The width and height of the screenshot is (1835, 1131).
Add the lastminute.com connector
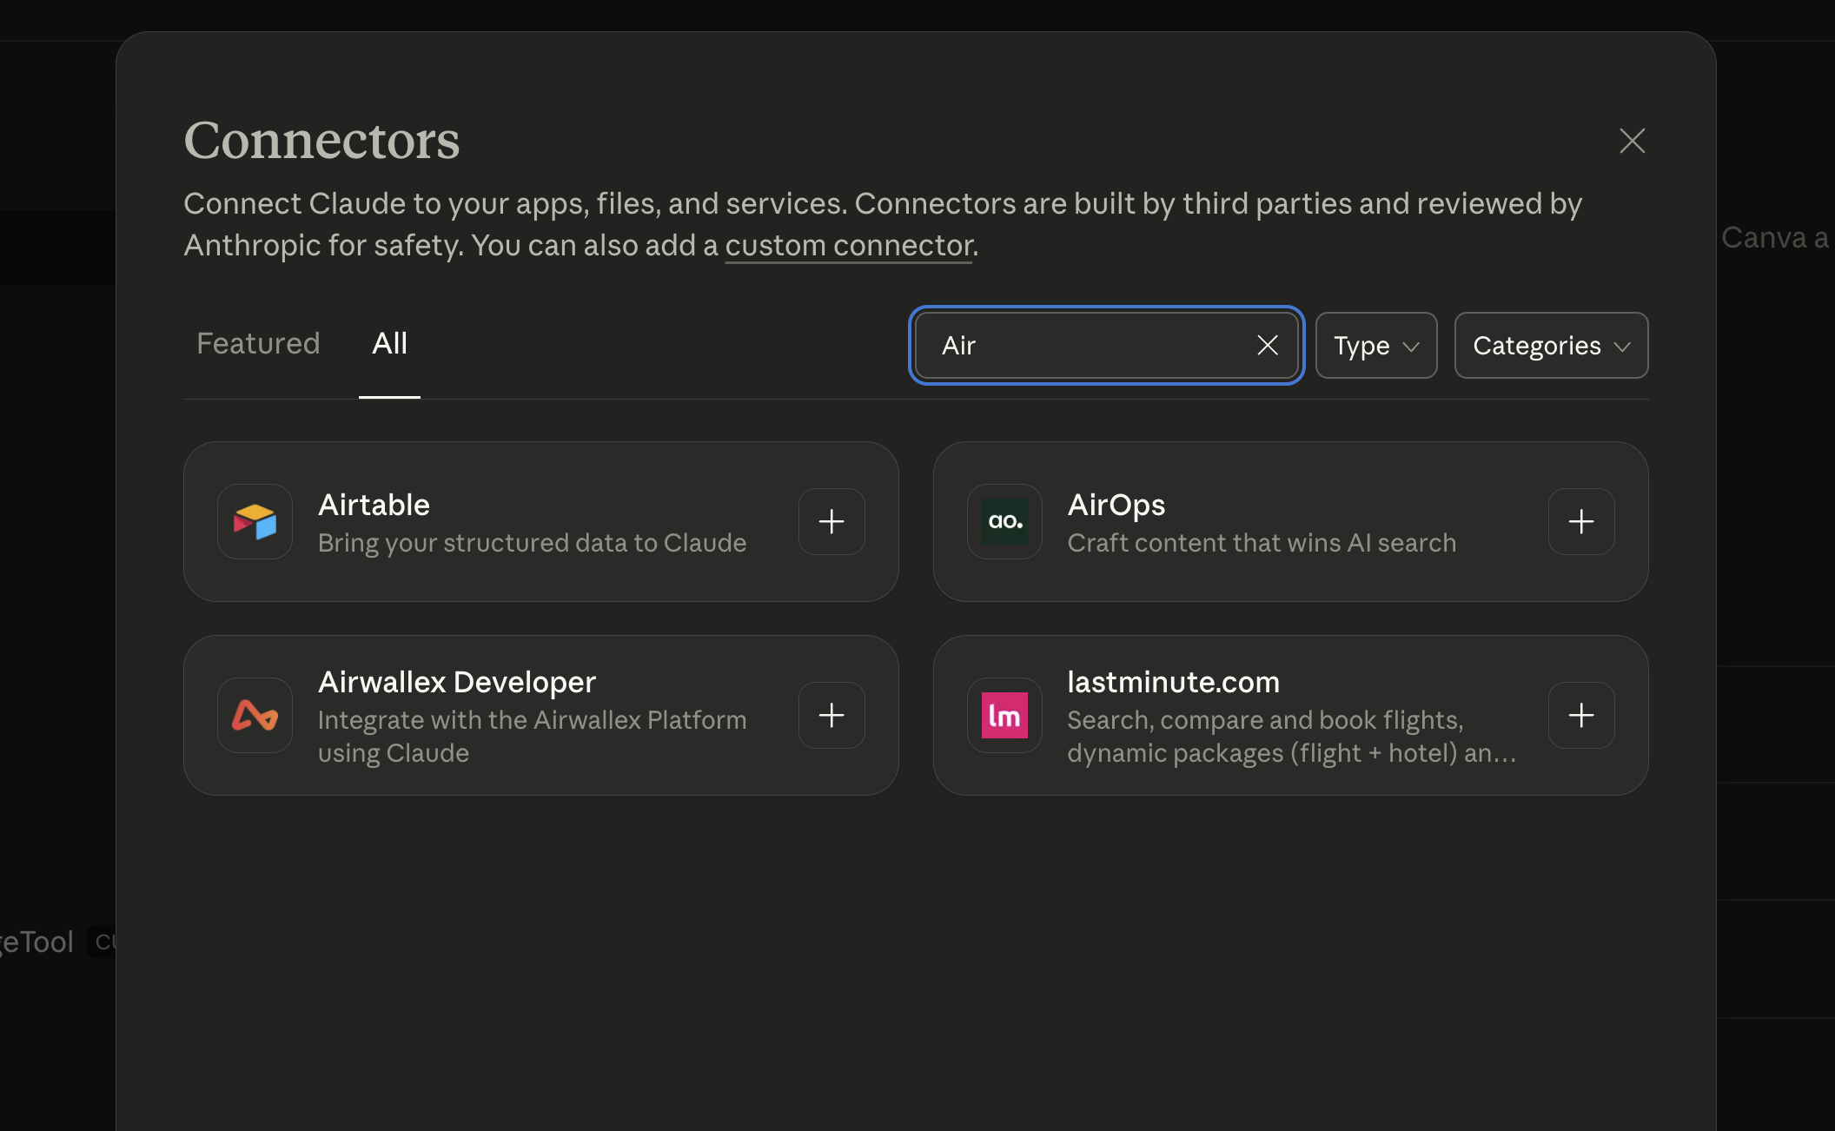pos(1581,715)
